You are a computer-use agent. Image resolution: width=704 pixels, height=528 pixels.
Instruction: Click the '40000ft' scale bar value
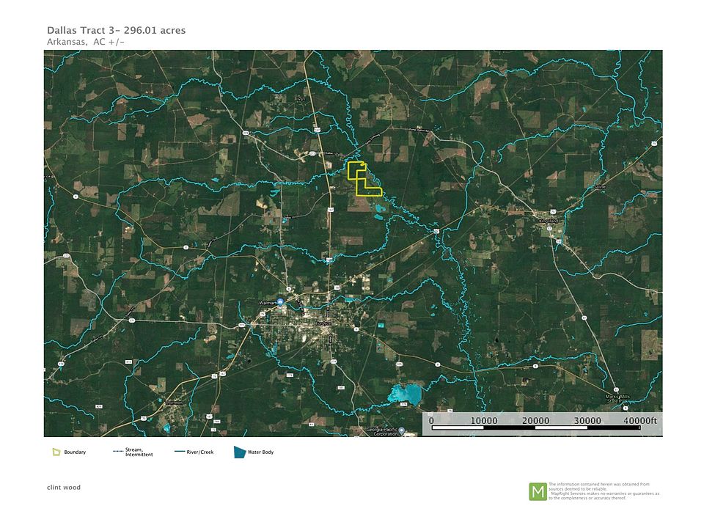pos(639,420)
